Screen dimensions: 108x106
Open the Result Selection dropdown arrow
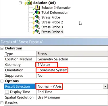coord(105,86)
